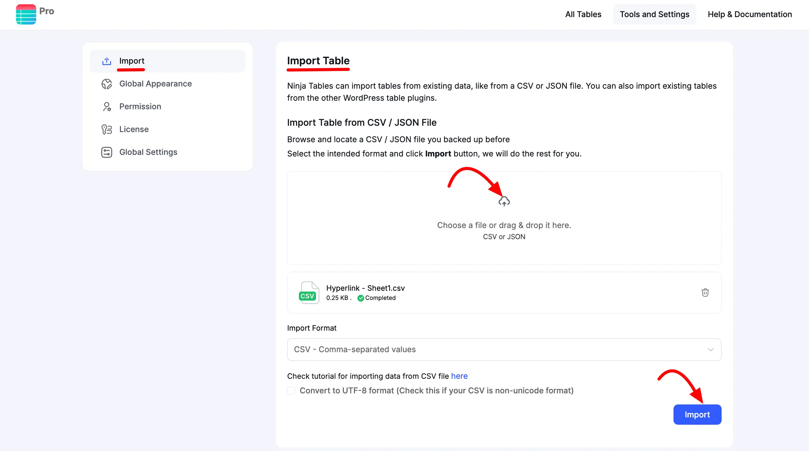Click the '0.25 KB' file size text
The image size is (809, 451).
pos(337,298)
